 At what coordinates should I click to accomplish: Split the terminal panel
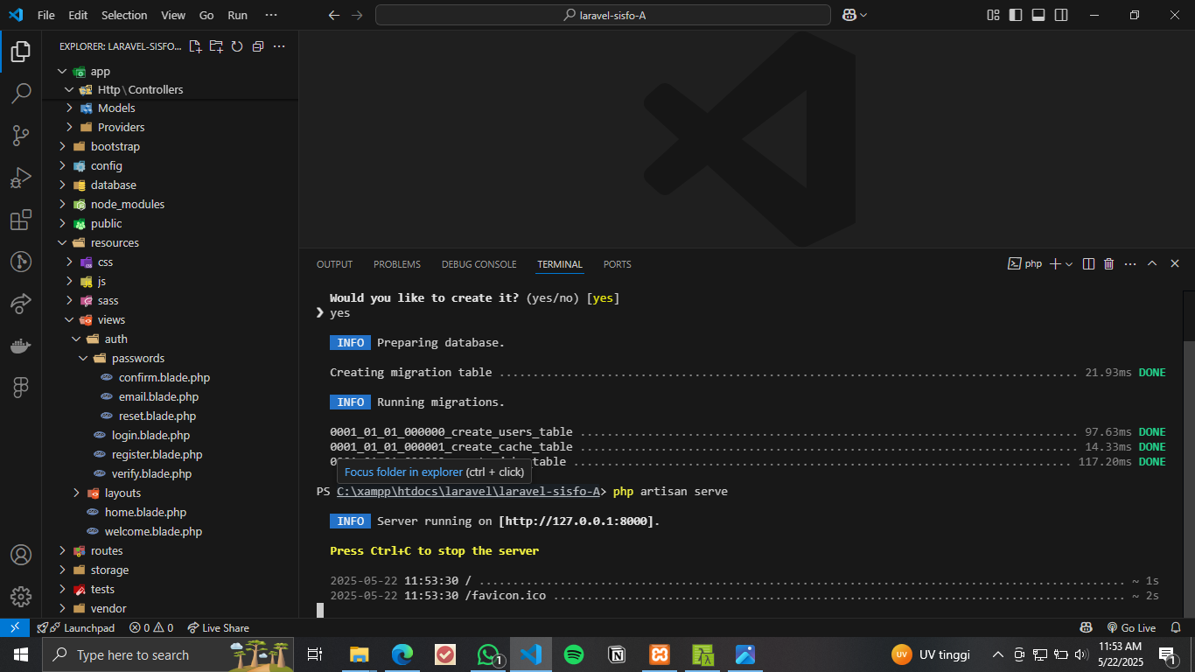point(1088,264)
